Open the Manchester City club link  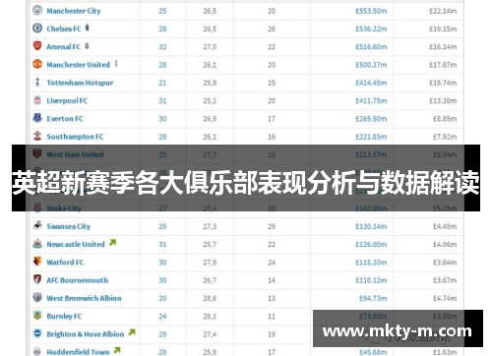74,11
